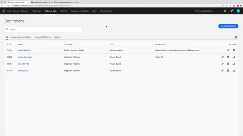243x136 pixels.
Task: Edit the Rubicon S2S destination
Action: click(223, 71)
